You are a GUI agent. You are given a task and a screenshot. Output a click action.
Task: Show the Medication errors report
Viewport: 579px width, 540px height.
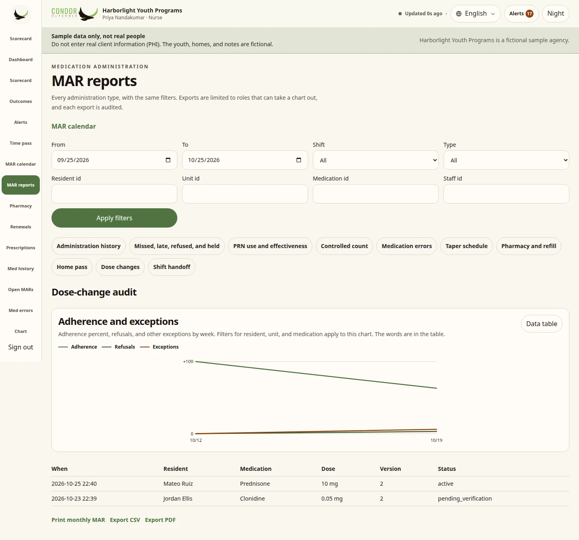point(407,246)
